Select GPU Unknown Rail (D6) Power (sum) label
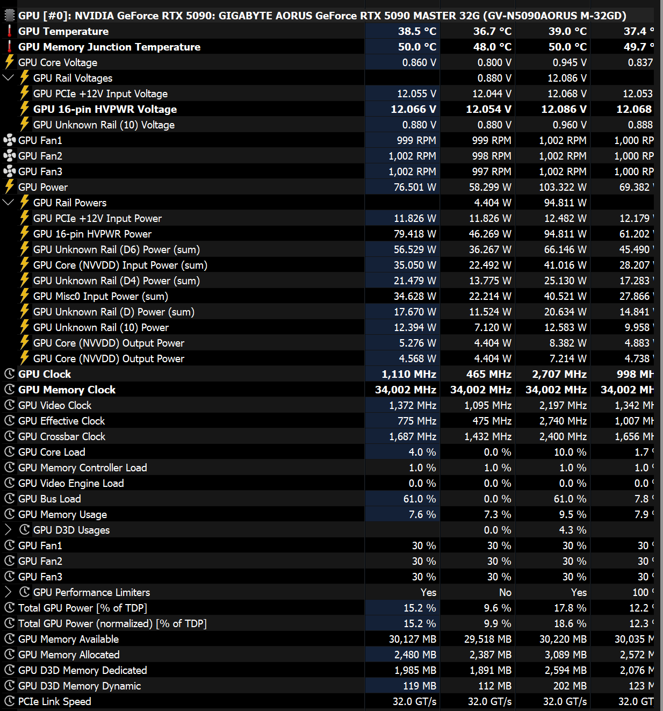 click(117, 249)
